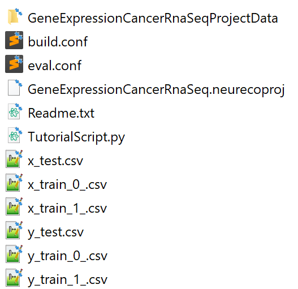The width and height of the screenshot is (298, 289).
Task: Select the Readme.txt file name
Action: 61,113
